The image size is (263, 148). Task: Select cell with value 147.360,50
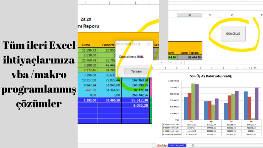(135, 80)
